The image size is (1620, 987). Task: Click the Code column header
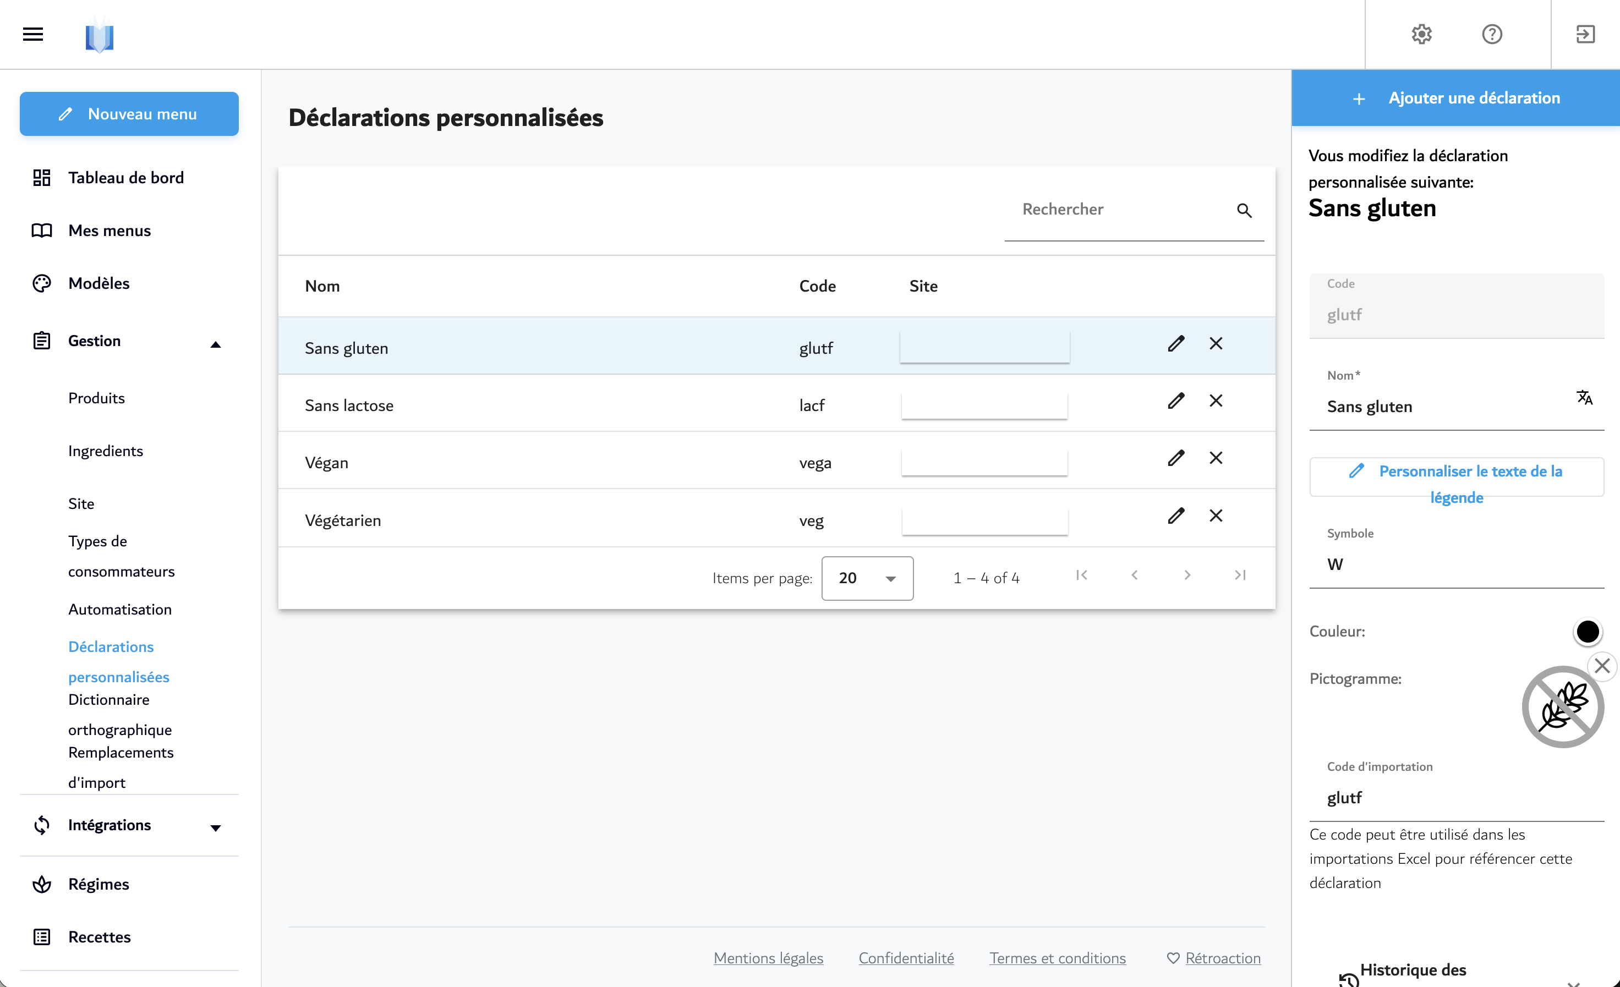pyautogui.click(x=817, y=286)
